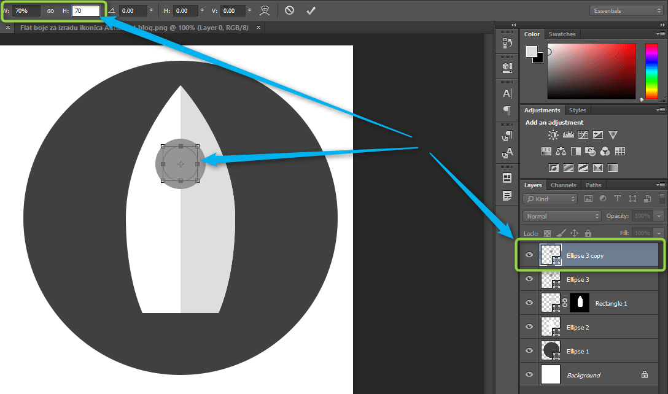
Task: Close the Flat boje document tab
Action: [258, 27]
